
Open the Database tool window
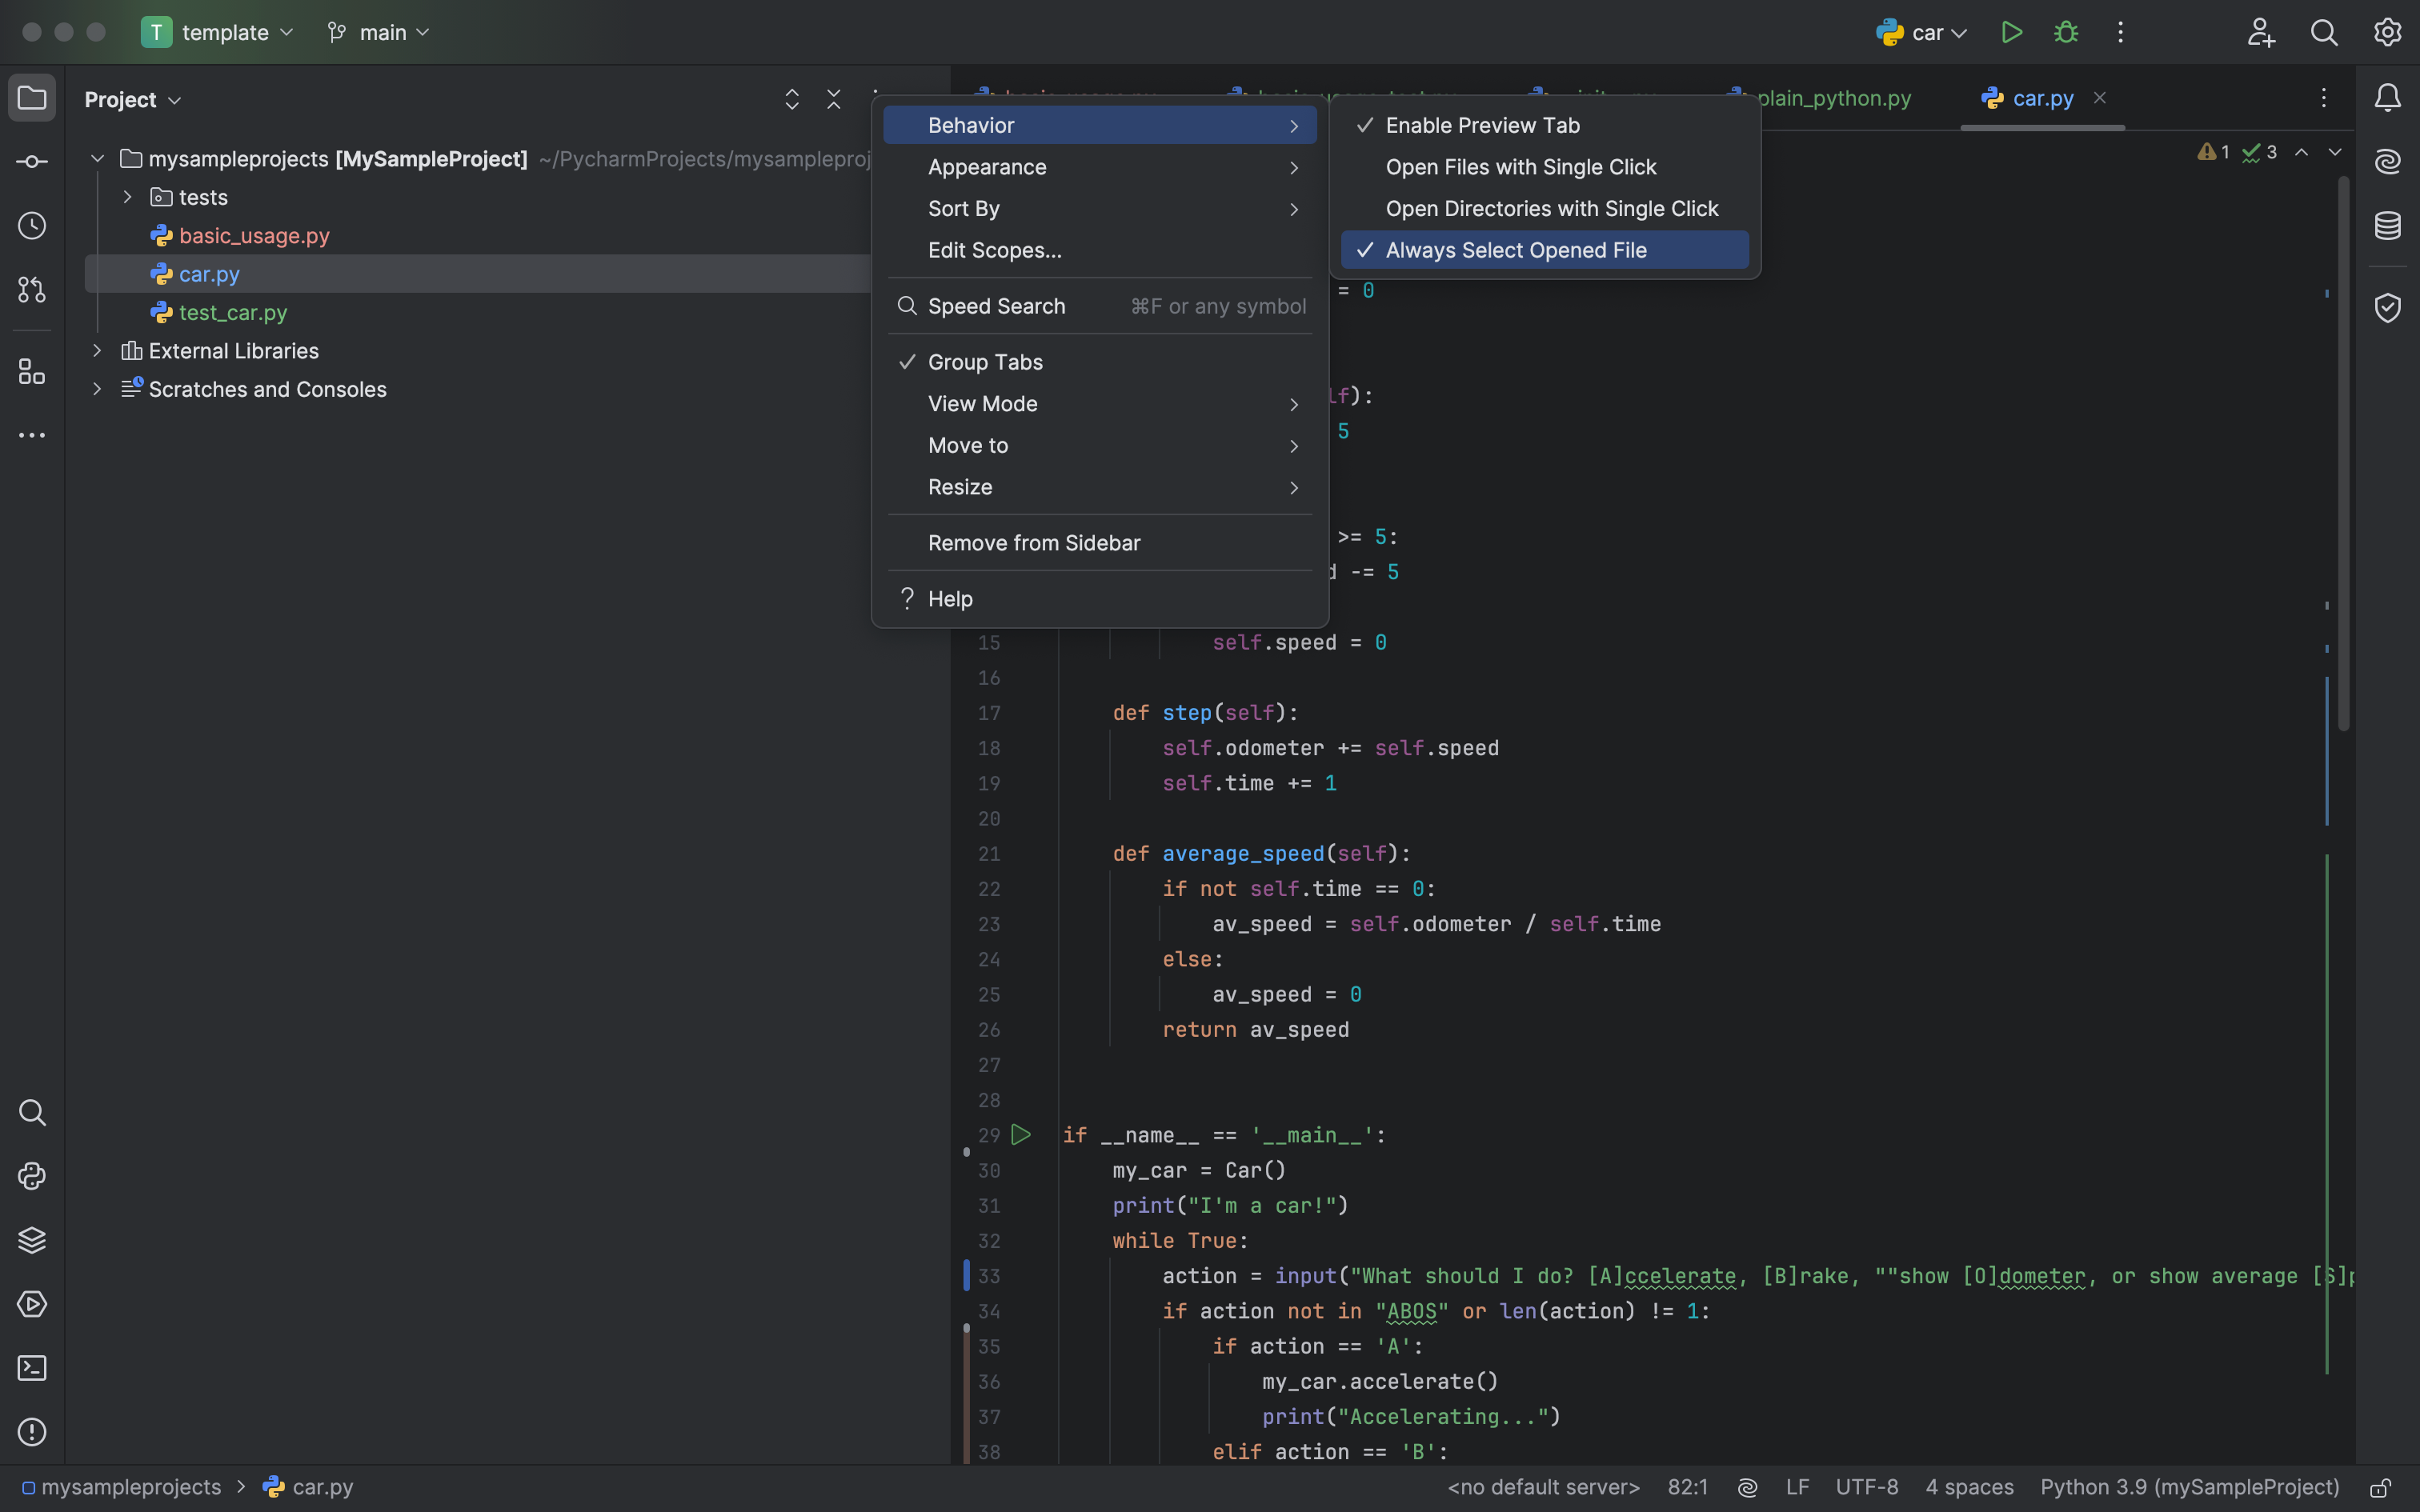[2388, 225]
